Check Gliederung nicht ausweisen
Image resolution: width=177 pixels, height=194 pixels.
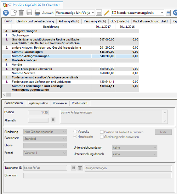[x=102, y=137]
